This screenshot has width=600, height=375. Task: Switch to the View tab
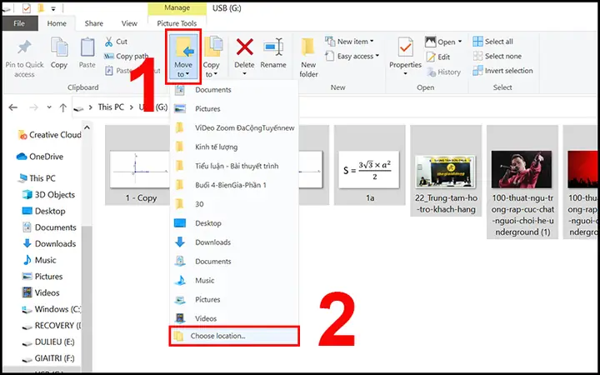(x=129, y=23)
